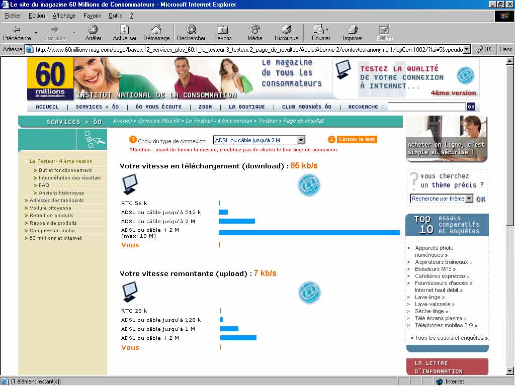Click the Internet zone globe in status bar
This screenshot has height=386, width=515.
(x=440, y=381)
